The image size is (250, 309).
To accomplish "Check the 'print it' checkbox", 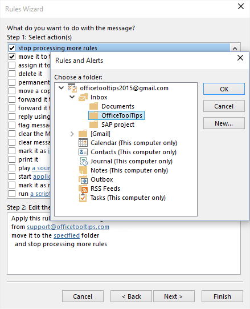I will (12, 159).
